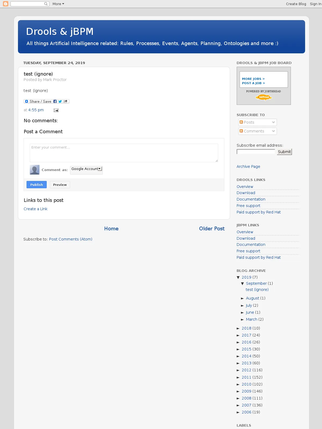Click the Facebook icon in share bar
The height and width of the screenshot is (429, 322).
tap(55, 101)
